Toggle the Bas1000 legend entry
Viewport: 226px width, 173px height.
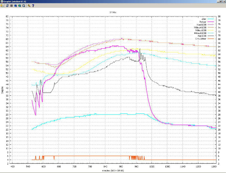202,36
